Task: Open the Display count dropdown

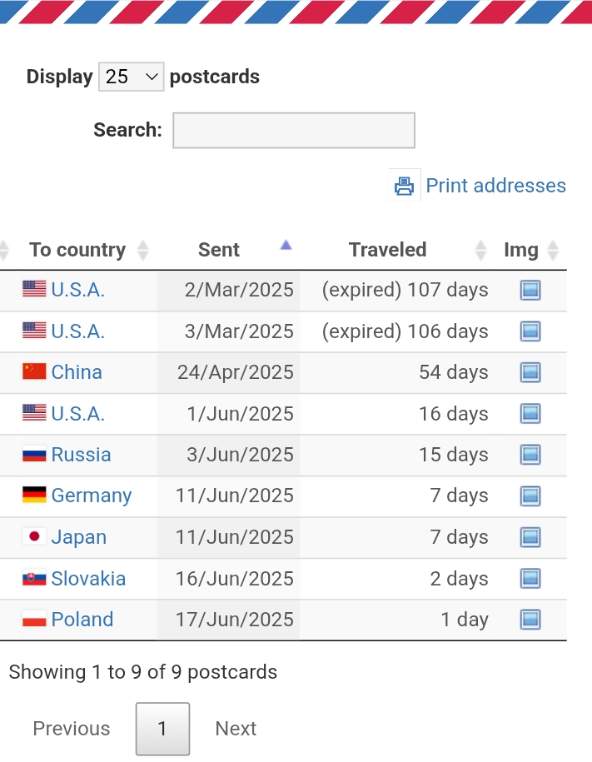Action: pyautogui.click(x=132, y=77)
